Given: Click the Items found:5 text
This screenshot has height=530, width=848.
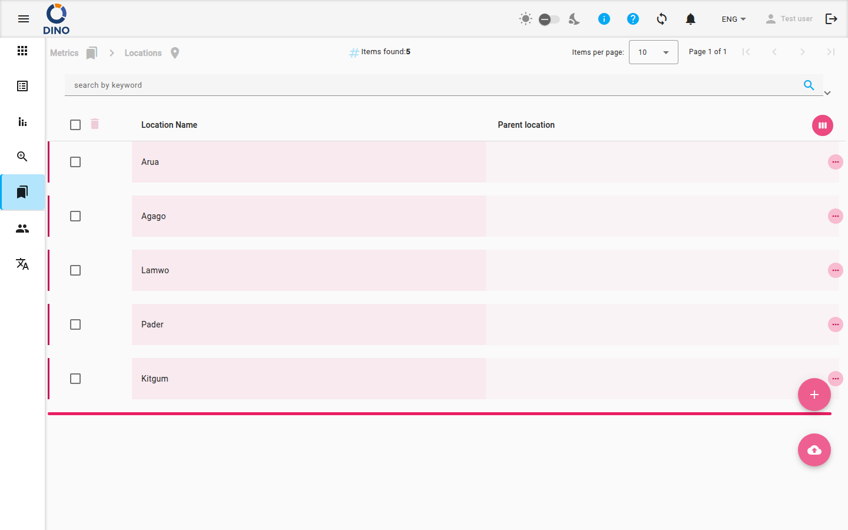Looking at the screenshot, I should point(386,52).
